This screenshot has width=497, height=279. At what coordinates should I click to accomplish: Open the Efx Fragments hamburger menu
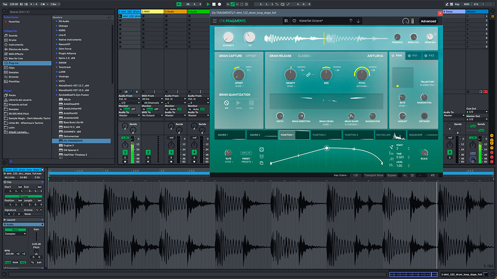215,21
